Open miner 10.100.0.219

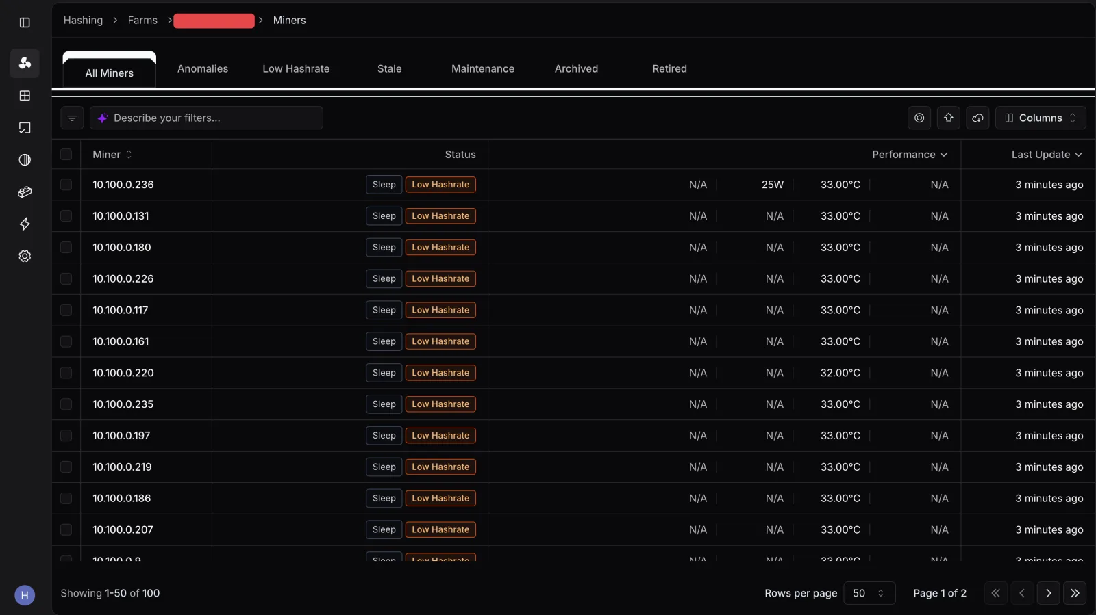[x=122, y=467]
